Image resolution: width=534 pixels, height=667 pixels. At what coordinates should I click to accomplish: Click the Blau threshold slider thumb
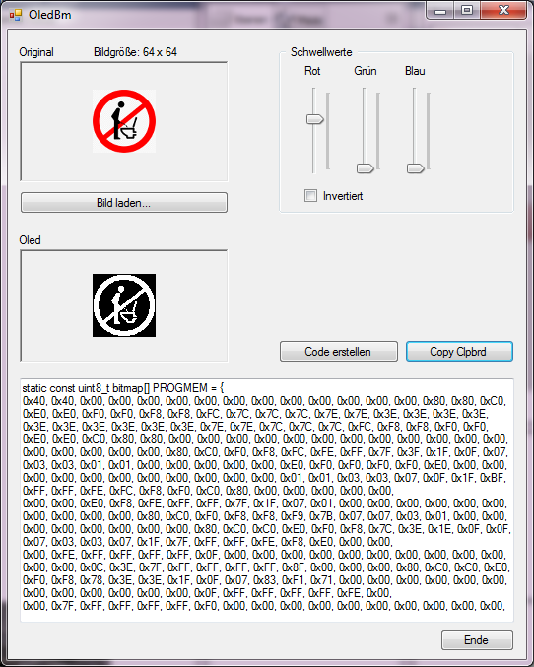point(416,168)
